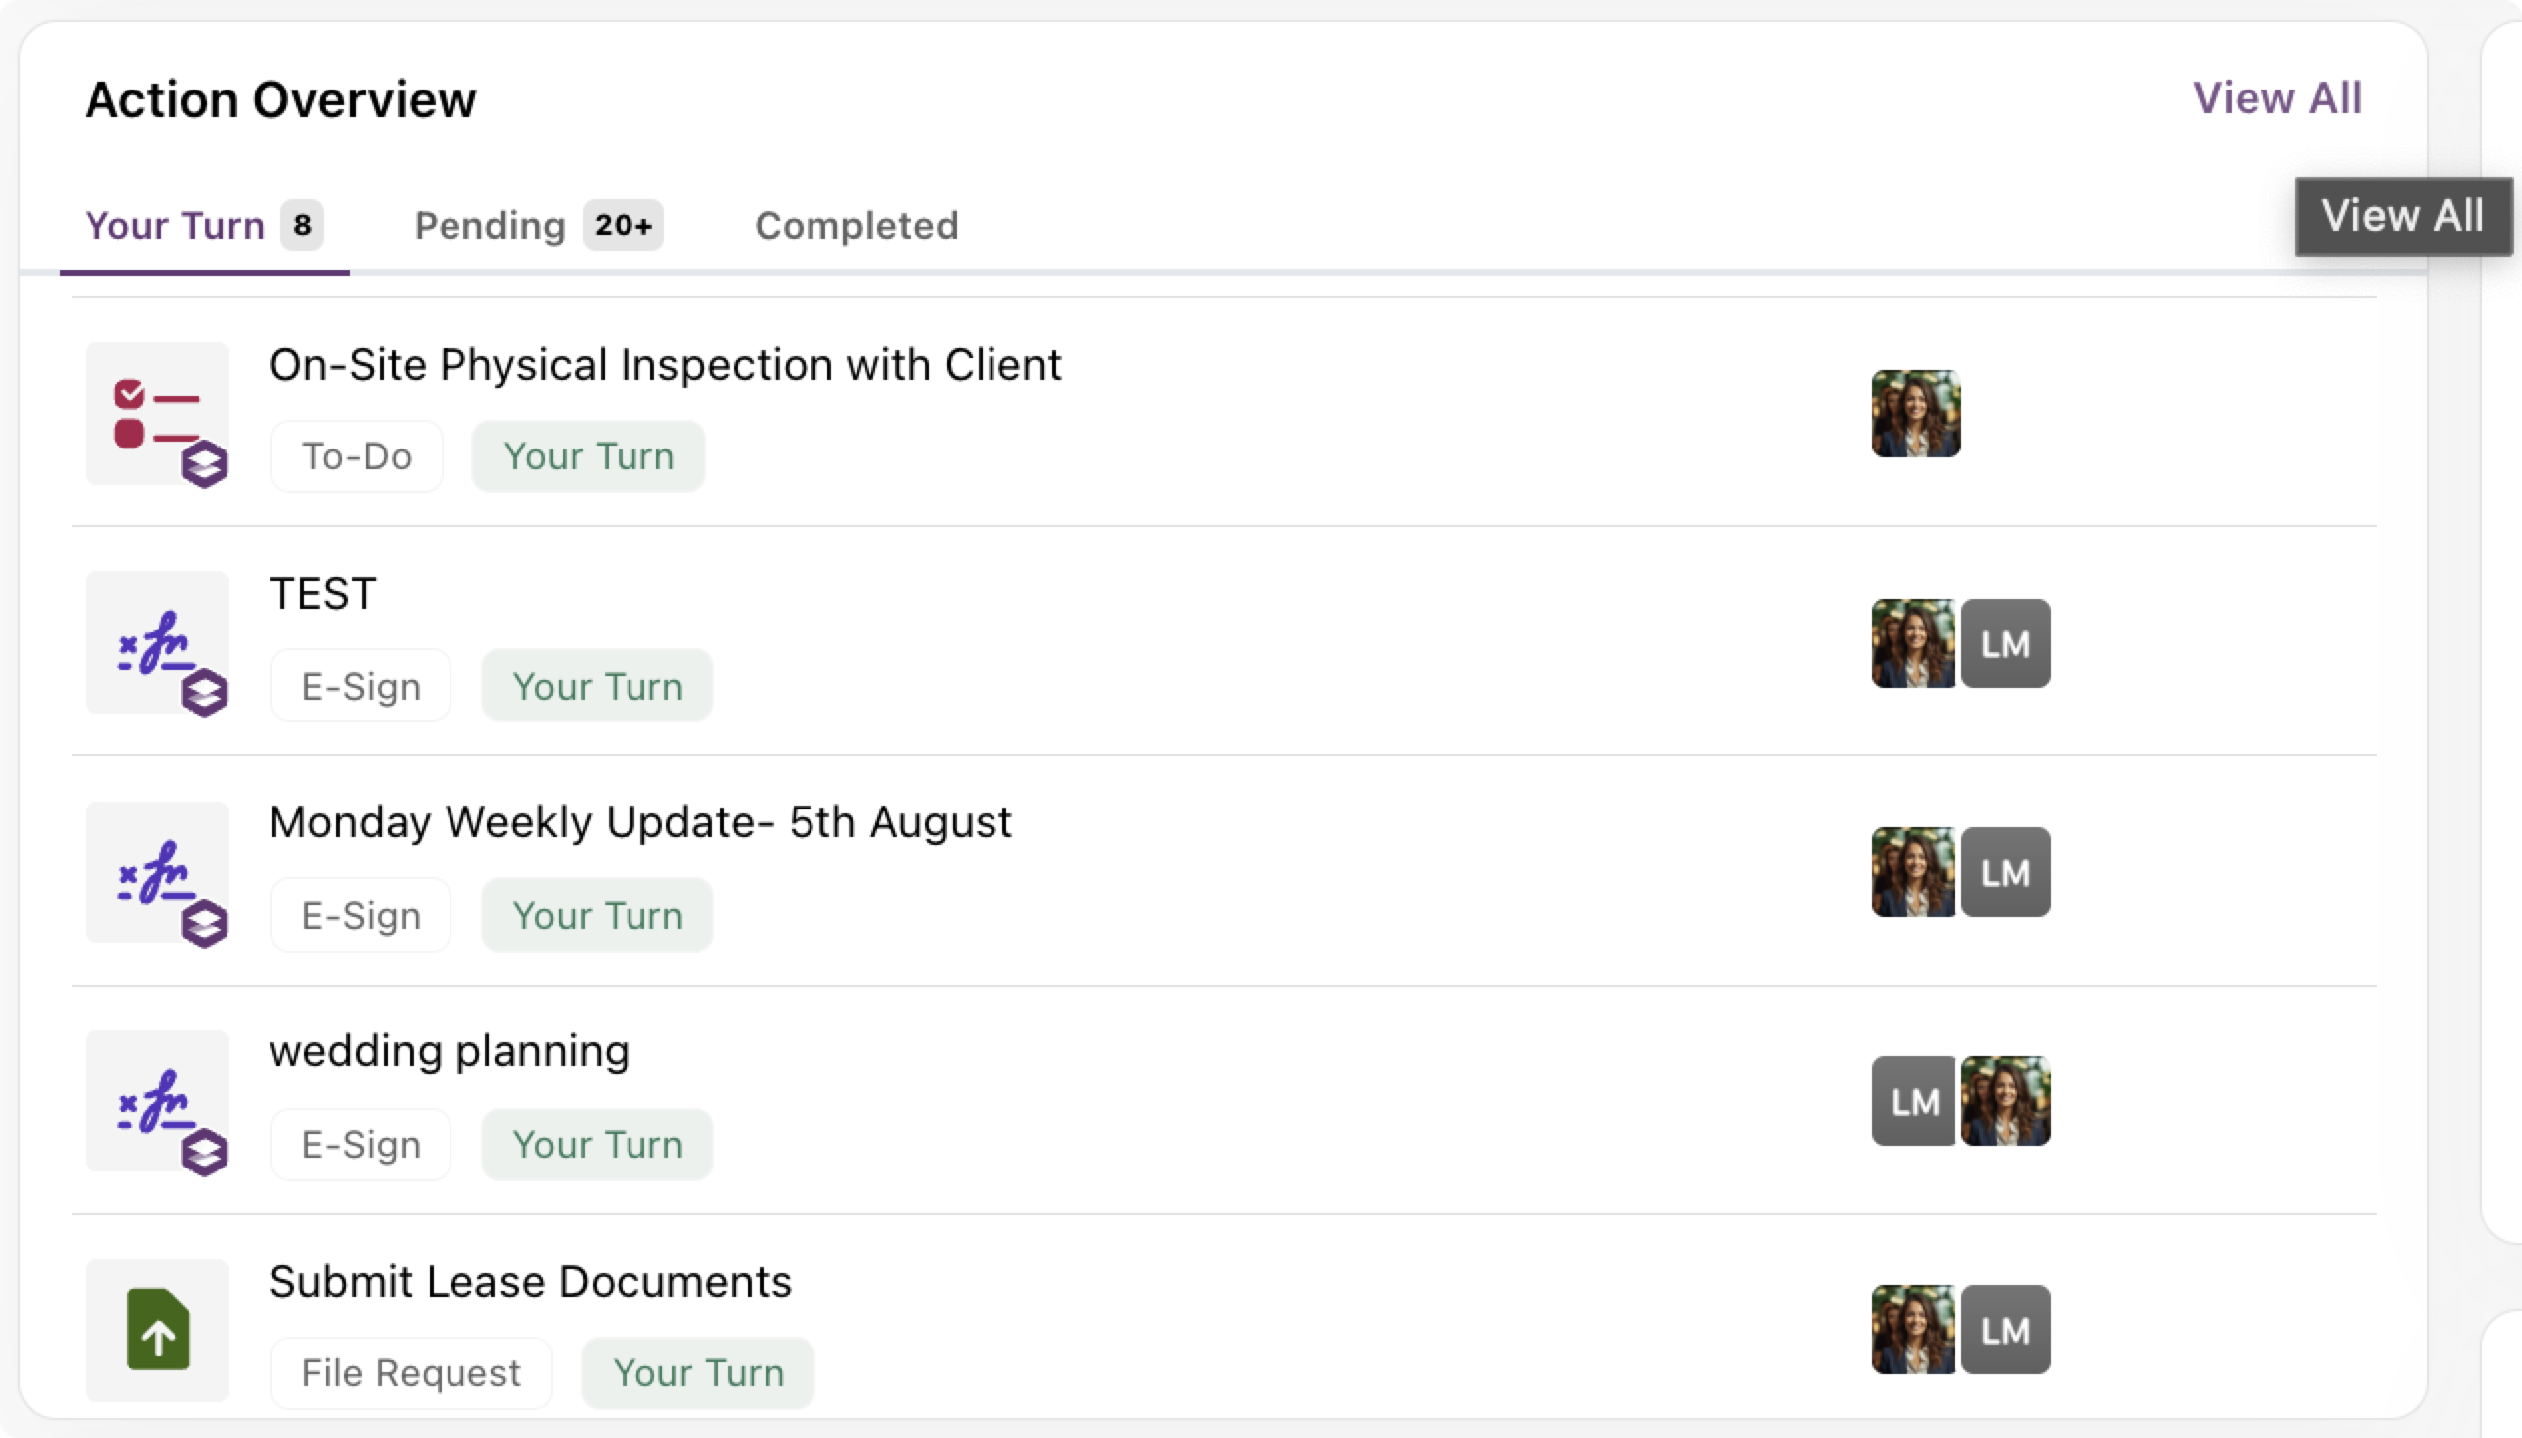The image size is (2522, 1438).
Task: Open the Monday Weekly Update- 5th August item
Action: pyautogui.click(x=640, y=822)
